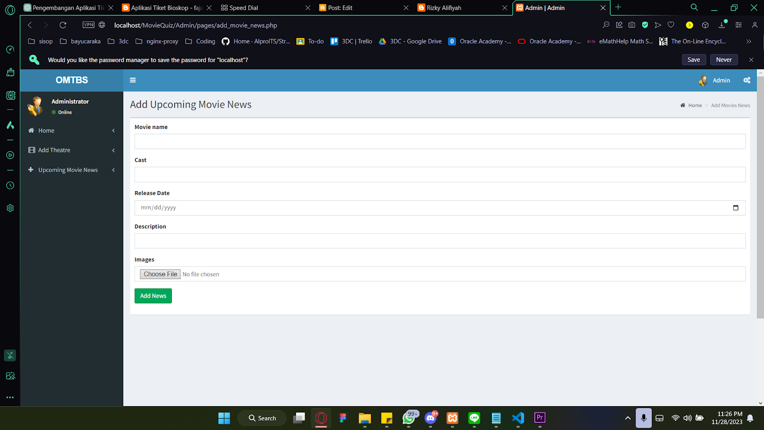The height and width of the screenshot is (430, 764).
Task: Click the green Add News button
Action: 153,296
